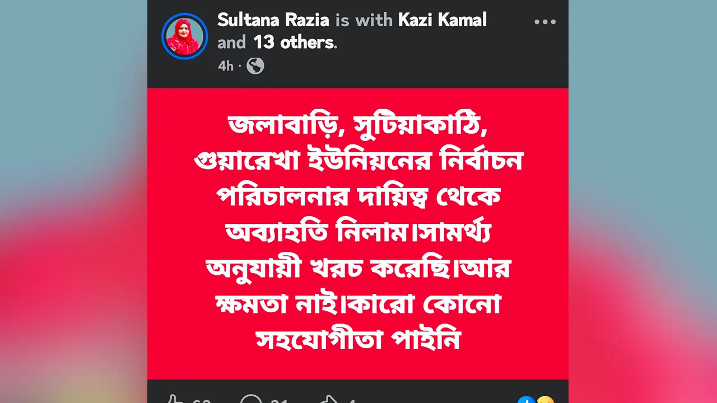Open Sultana Razia's profile picture
This screenshot has width=717, height=403.
click(184, 36)
